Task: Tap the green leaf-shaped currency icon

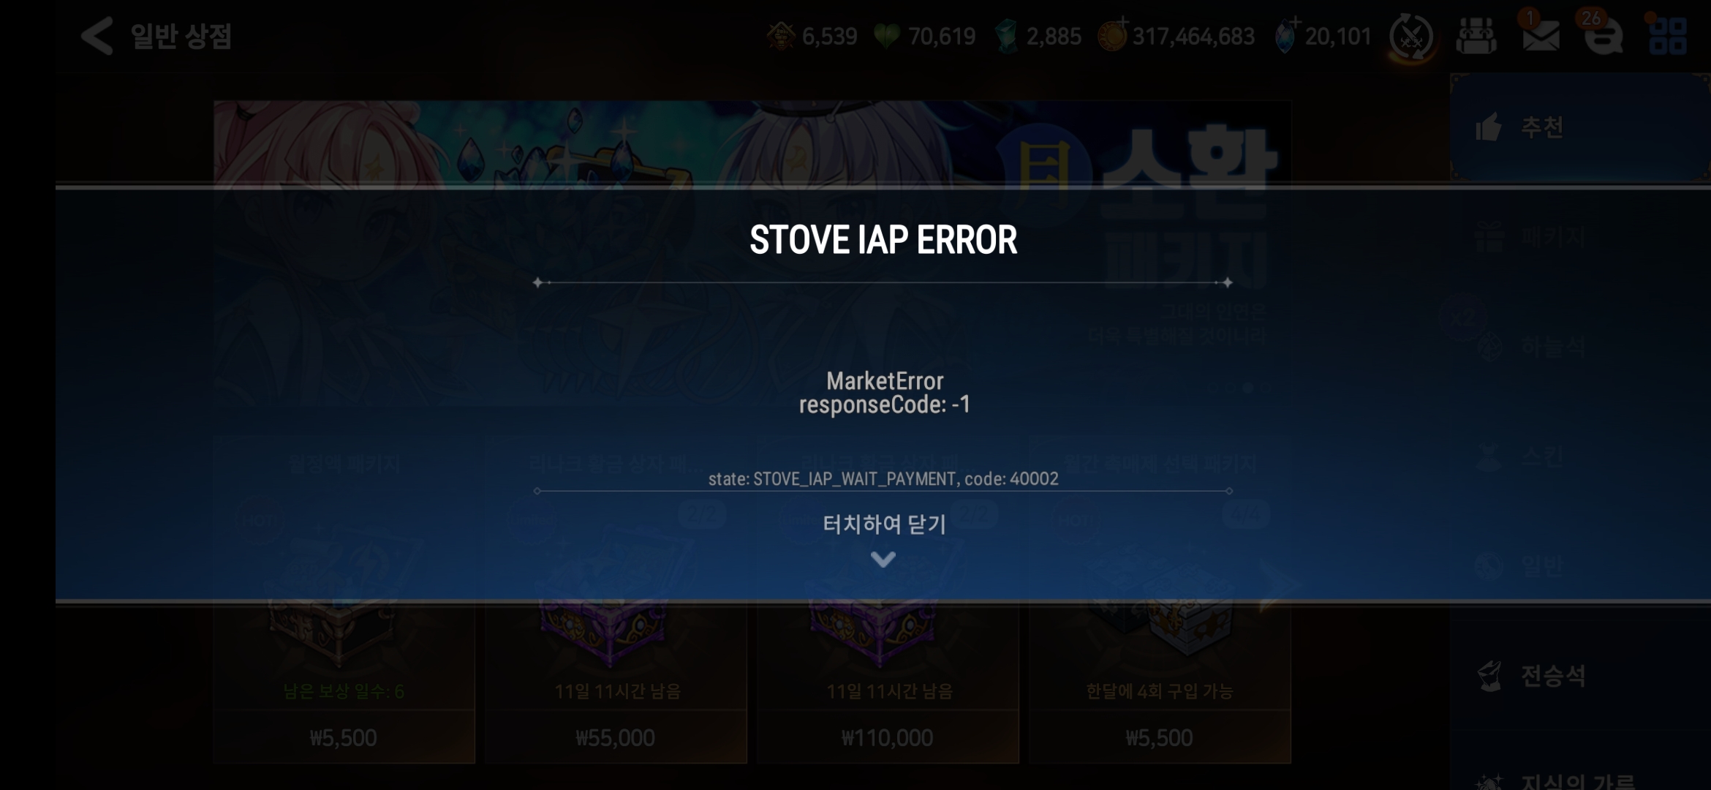Action: point(887,36)
